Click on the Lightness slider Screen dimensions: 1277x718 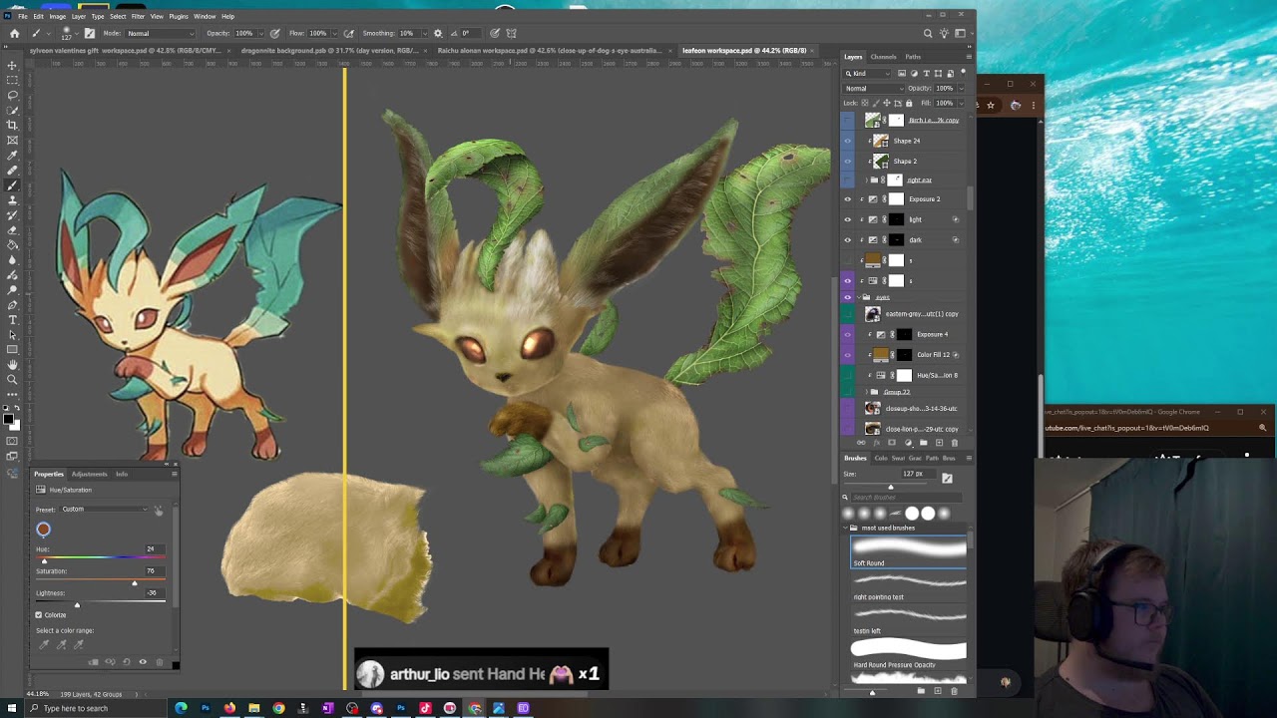click(100, 604)
